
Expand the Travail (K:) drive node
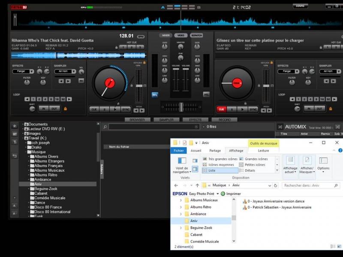click(23, 138)
